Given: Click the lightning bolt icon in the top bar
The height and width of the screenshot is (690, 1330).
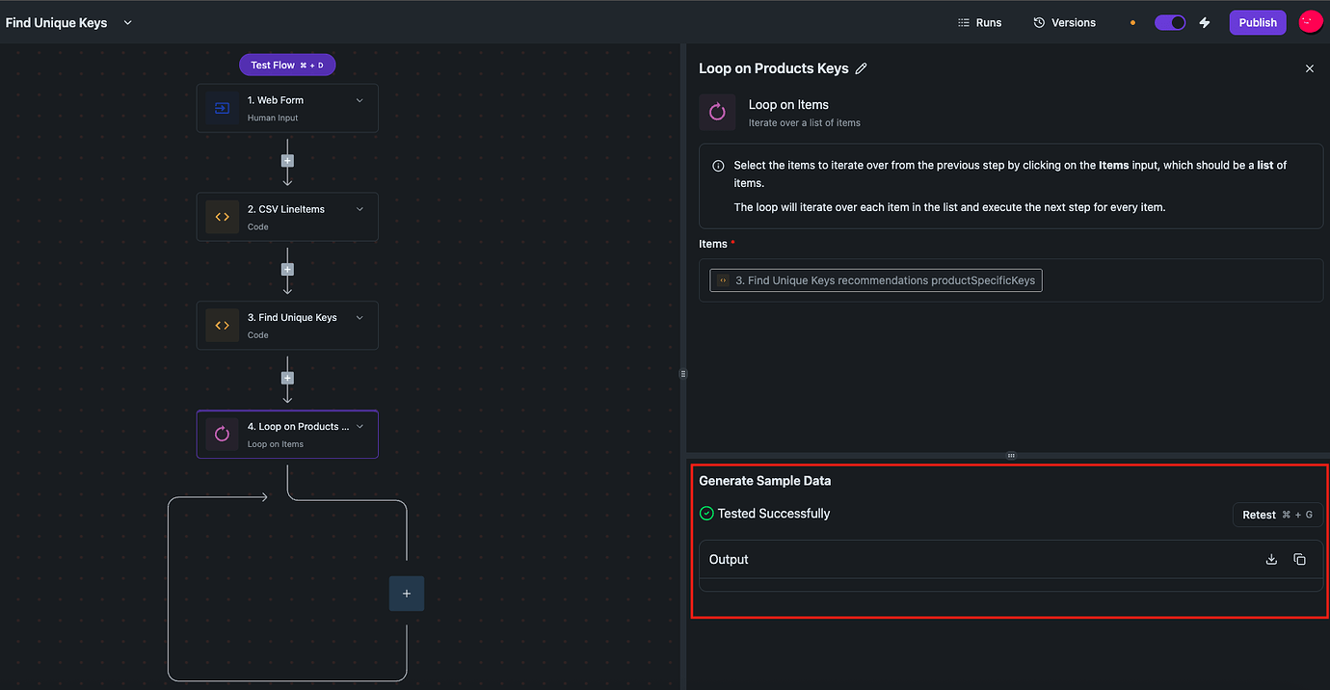Looking at the screenshot, I should pyautogui.click(x=1205, y=22).
